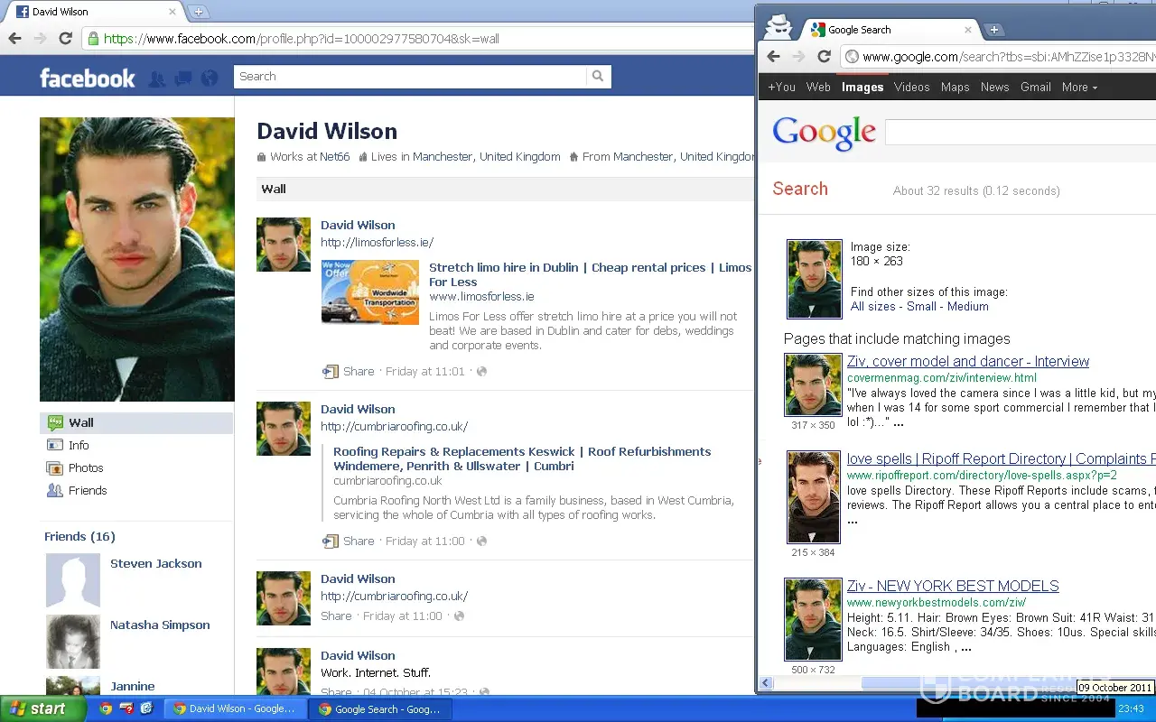
Task: Open the Wall section of the profile
Action: (x=136, y=422)
